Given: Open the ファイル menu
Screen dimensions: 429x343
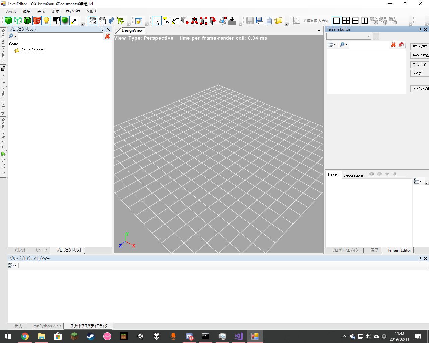Looking at the screenshot, I should point(10,11).
